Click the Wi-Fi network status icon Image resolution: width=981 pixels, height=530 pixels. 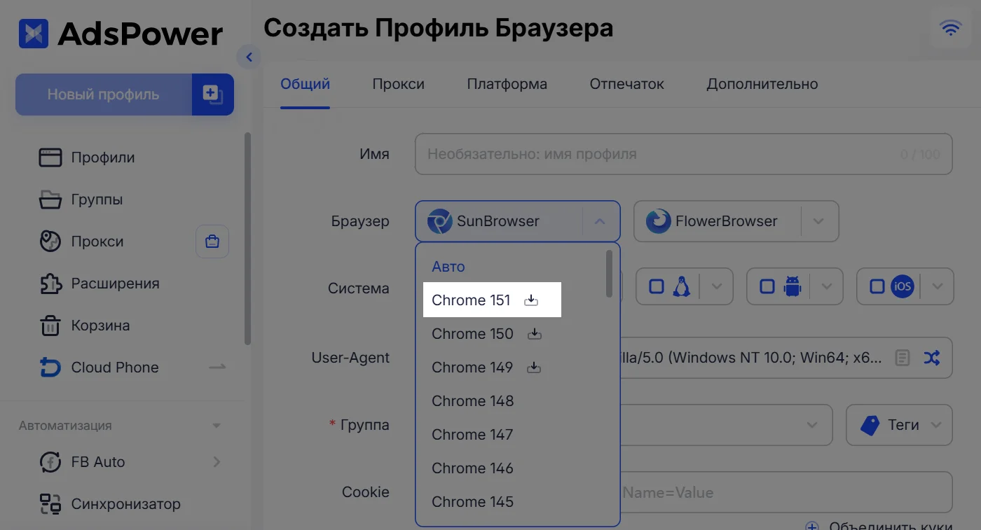tap(950, 28)
